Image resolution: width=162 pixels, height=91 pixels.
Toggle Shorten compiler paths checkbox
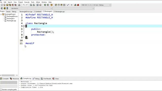tap(1, 89)
